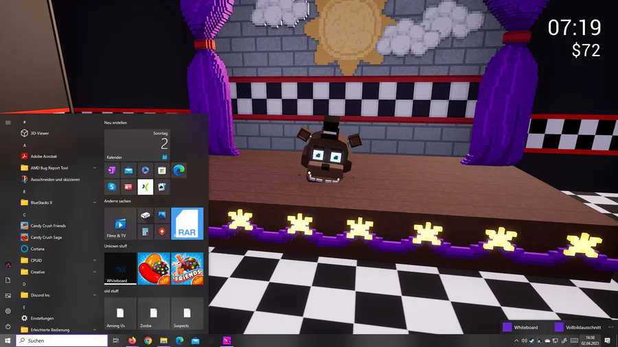Open the Microsoft Edge tile

point(179,170)
